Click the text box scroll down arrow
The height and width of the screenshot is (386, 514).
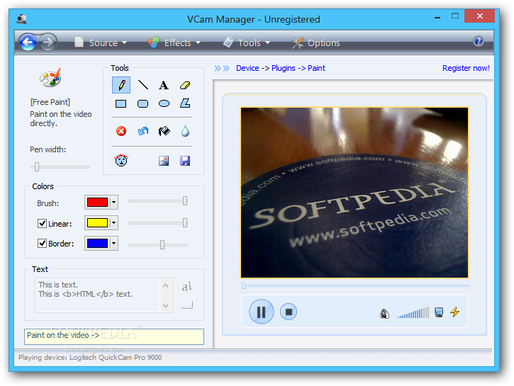coord(165,305)
